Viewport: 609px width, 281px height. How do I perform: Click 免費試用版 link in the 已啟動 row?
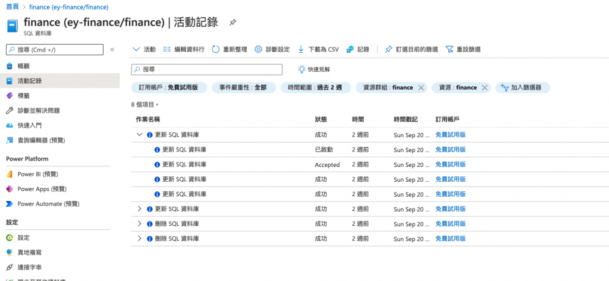point(451,150)
